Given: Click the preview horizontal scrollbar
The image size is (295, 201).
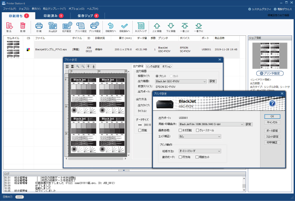Looking at the screenshot, I should 96,158.
